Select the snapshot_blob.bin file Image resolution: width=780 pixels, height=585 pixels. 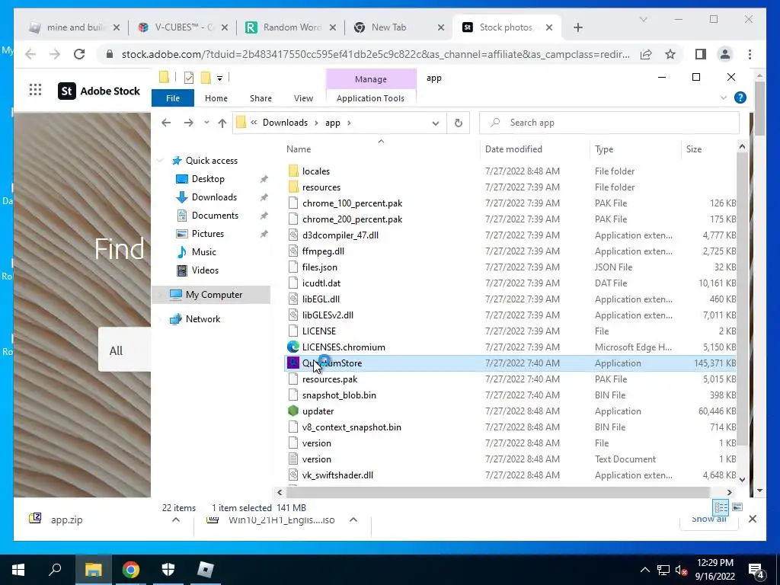point(339,395)
